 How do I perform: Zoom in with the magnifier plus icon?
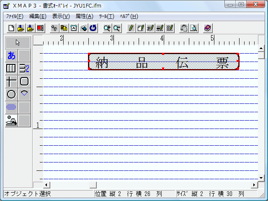point(107,28)
